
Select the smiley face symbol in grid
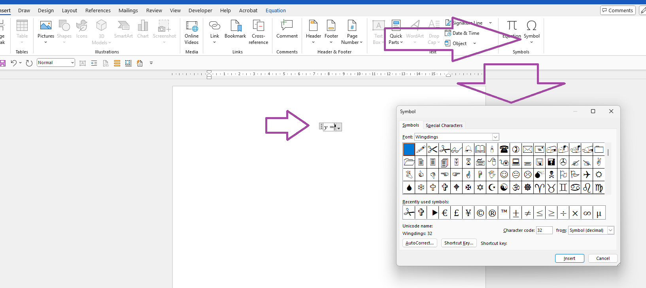coord(504,174)
